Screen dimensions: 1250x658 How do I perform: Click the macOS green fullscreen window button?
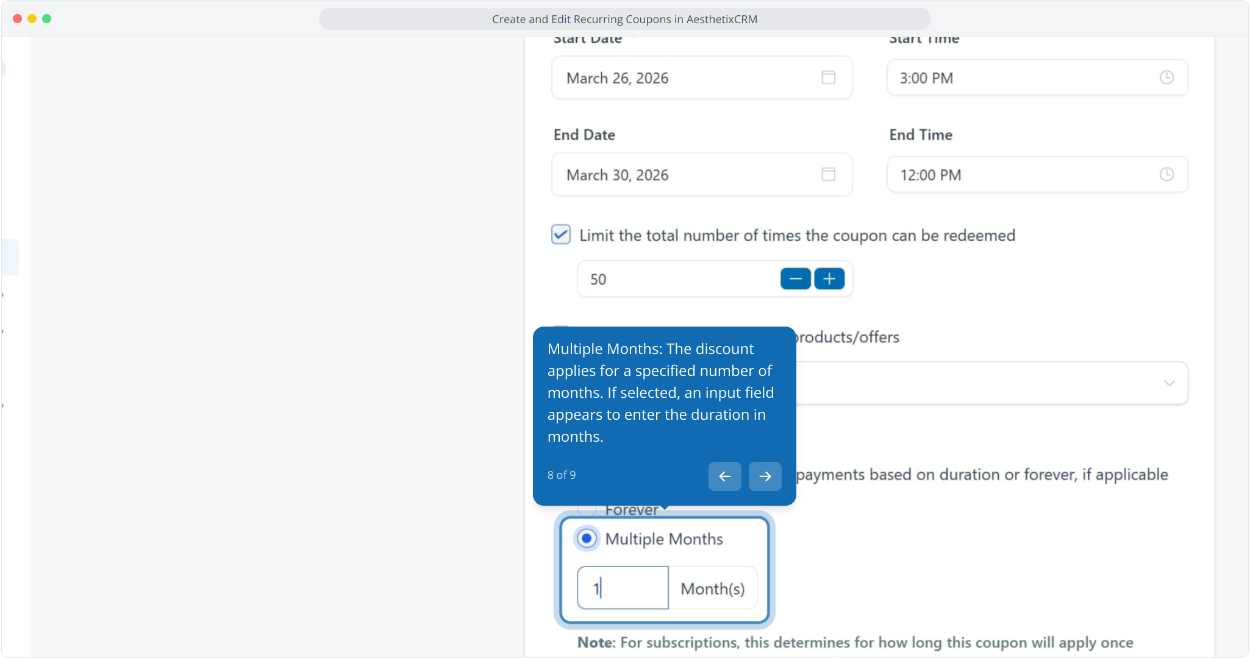tap(47, 19)
